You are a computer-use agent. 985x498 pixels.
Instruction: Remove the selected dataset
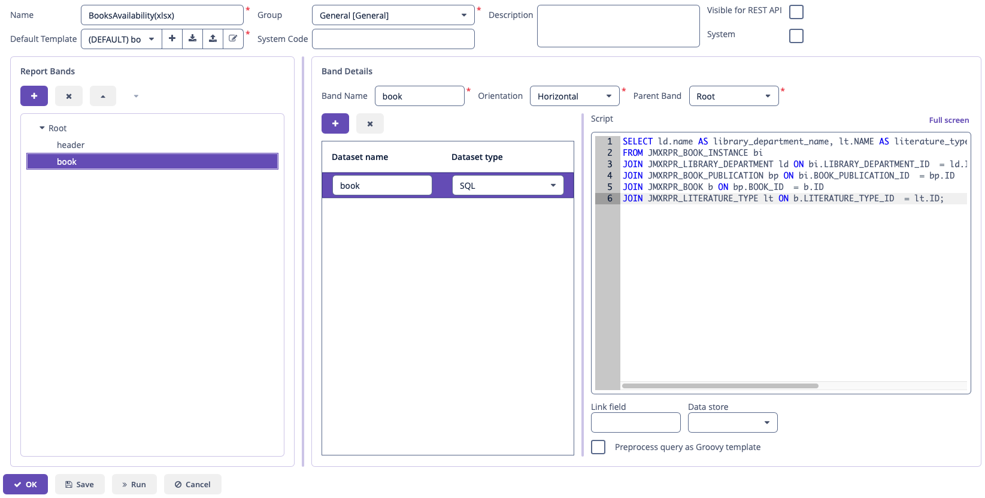coord(370,123)
